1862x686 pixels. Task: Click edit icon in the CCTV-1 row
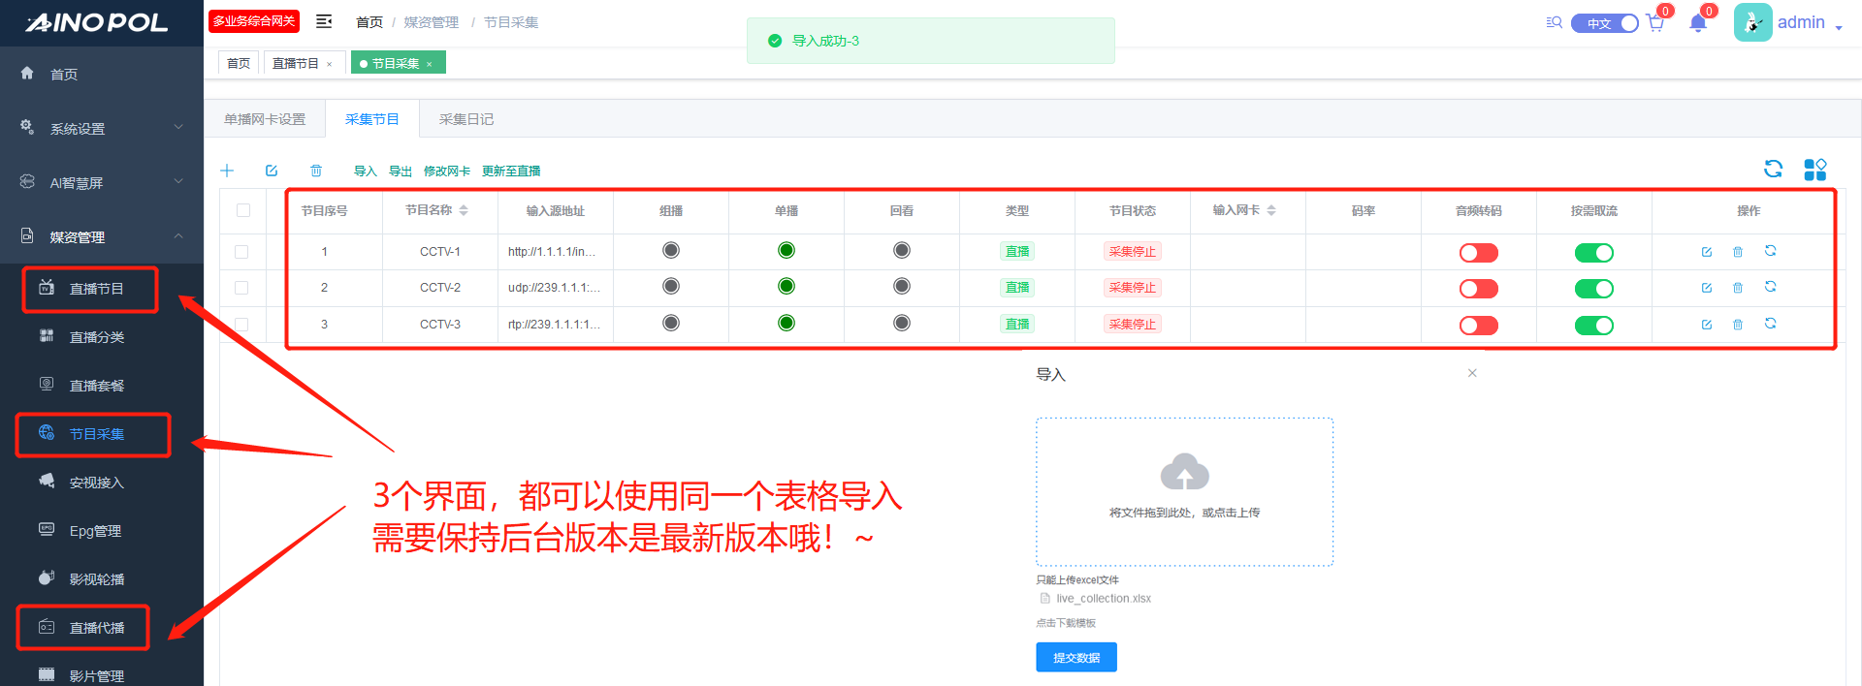tap(1706, 252)
